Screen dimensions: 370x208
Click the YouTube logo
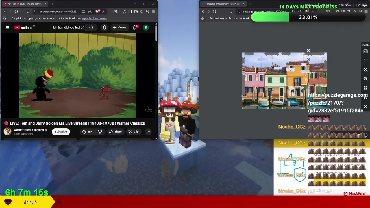point(23,27)
